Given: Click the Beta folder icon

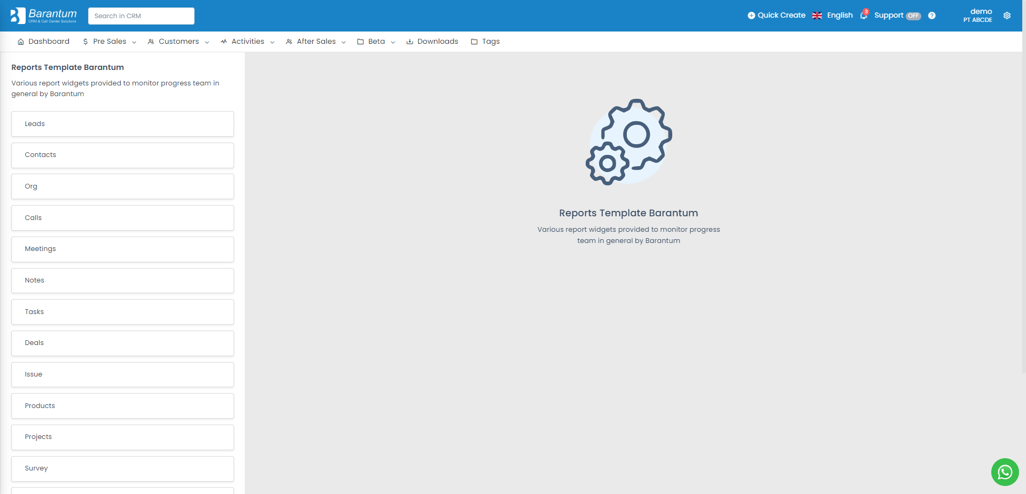Looking at the screenshot, I should click(361, 42).
